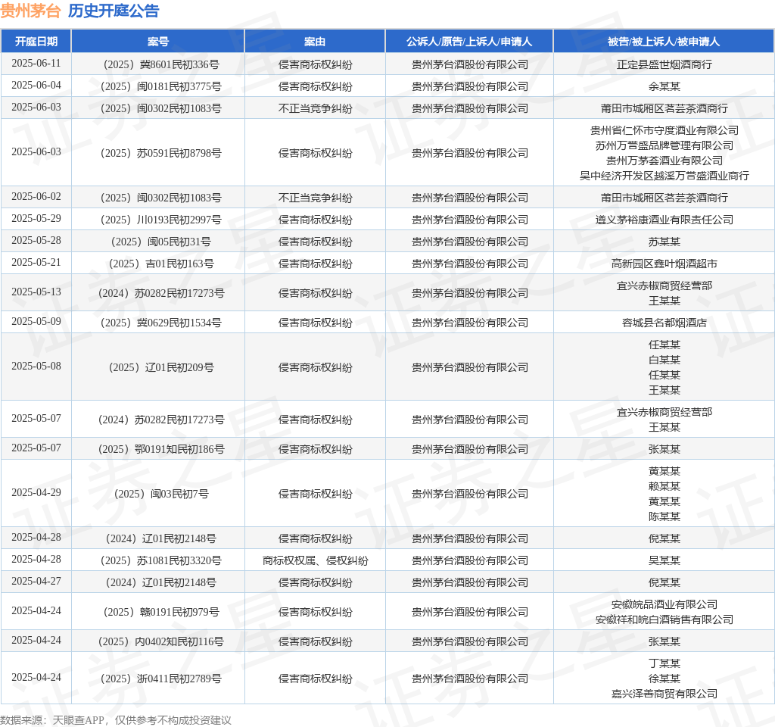Viewport: 775px width, 727px height.
Task: Click the 开庭日期 column header
Action: pyautogui.click(x=36, y=42)
